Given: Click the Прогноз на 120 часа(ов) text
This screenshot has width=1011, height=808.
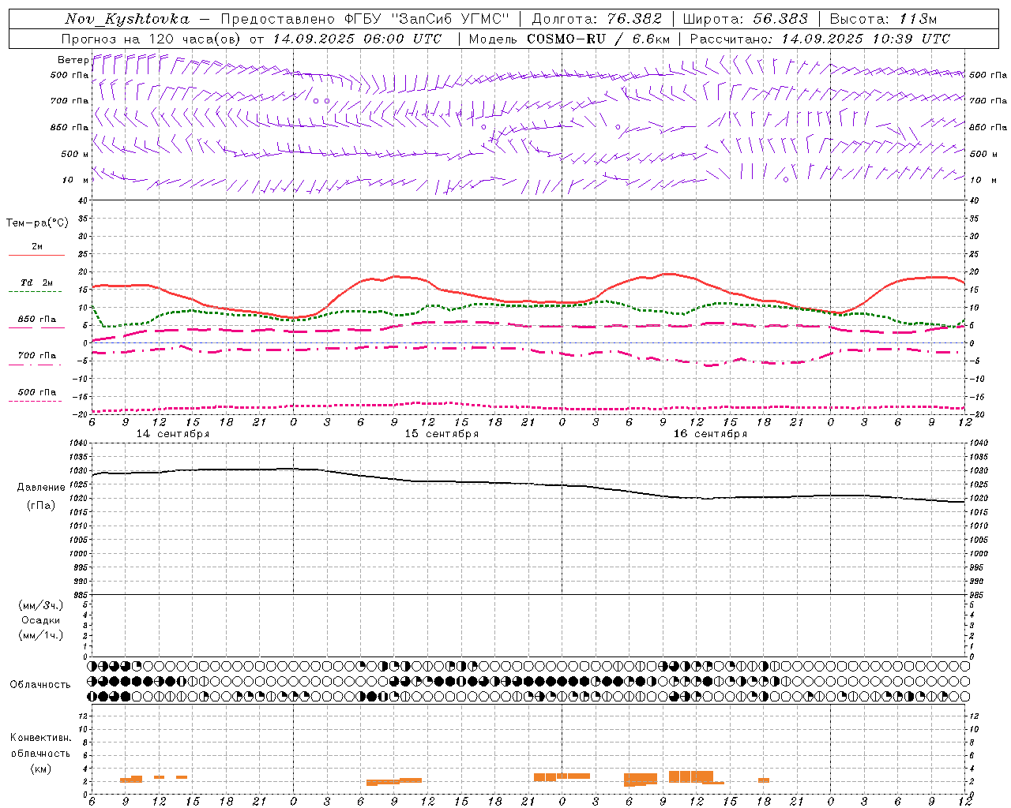Looking at the screenshot, I should tap(152, 39).
